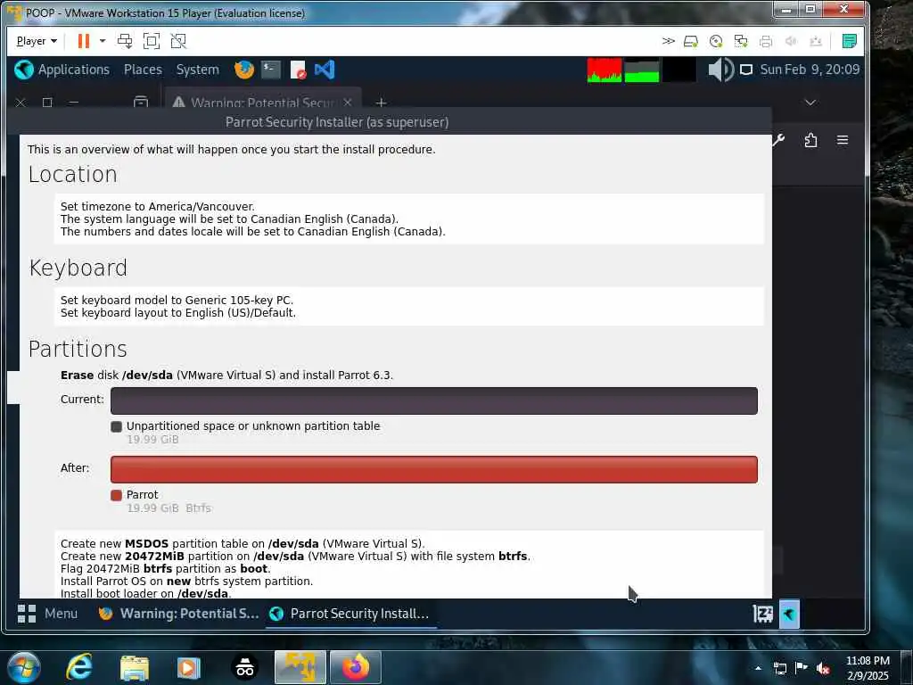Screen dimensions: 913x685
Task: Expand the power options arrow next to pause
Action: pyautogui.click(x=103, y=41)
